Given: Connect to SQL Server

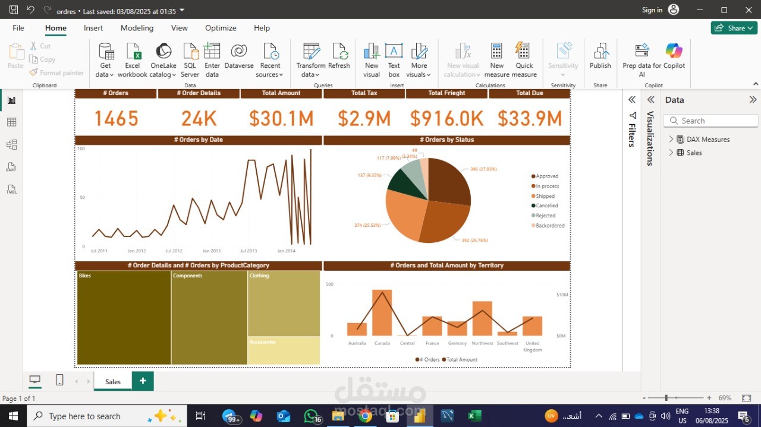Looking at the screenshot, I should tap(190, 60).
